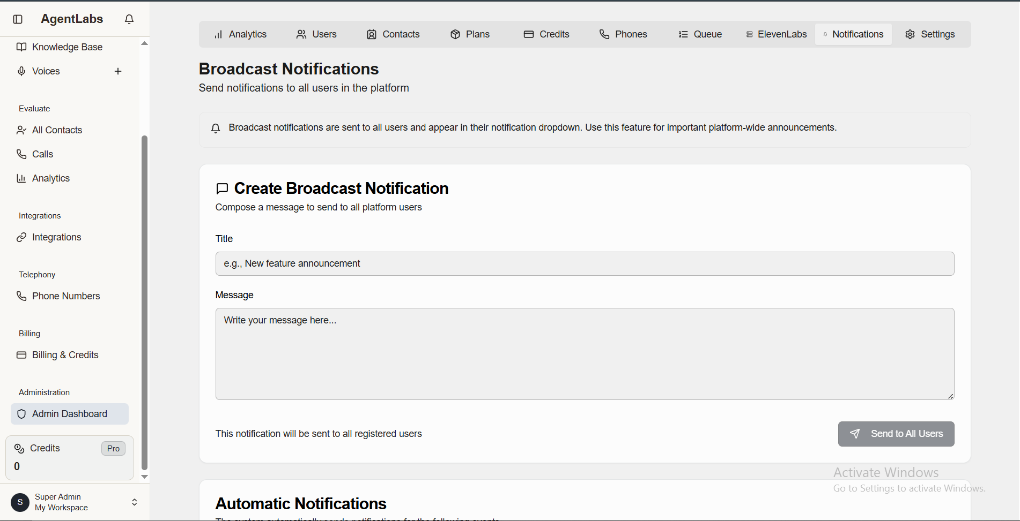
Task: Open the notifications bell in the sidebar header
Action: (x=129, y=19)
